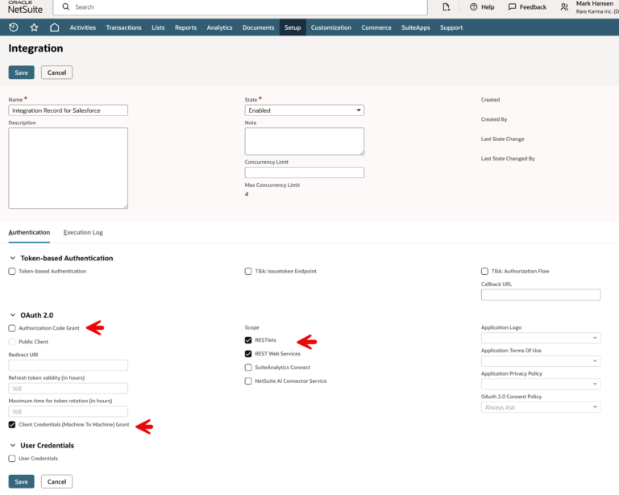Click the Callback URL field
The height and width of the screenshot is (495, 619).
[x=541, y=294]
